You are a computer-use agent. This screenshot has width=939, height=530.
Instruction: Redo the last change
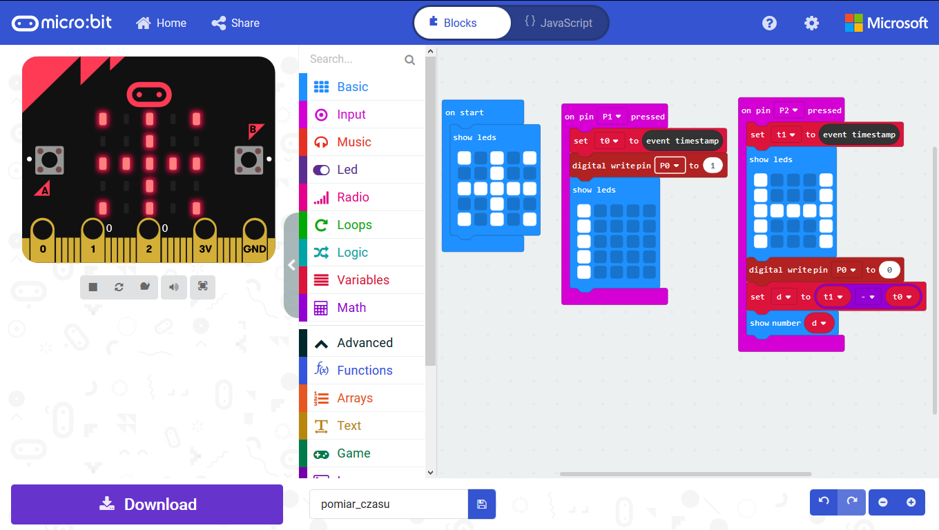(851, 502)
